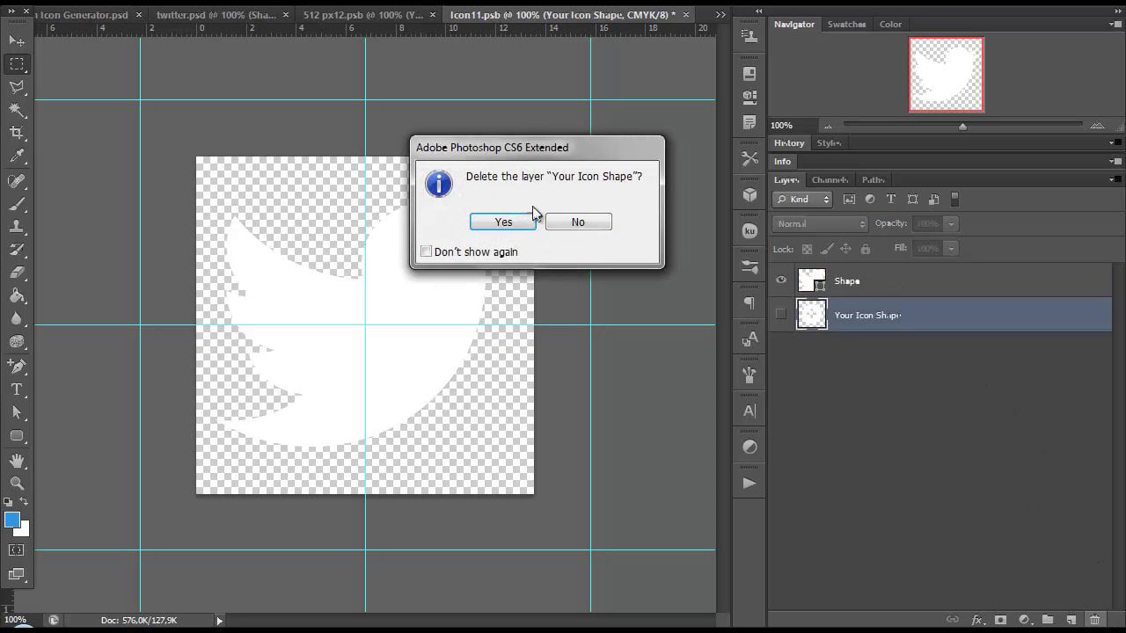The image size is (1126, 633).
Task: Select the Zoom tool in the toolbar
Action: click(18, 483)
